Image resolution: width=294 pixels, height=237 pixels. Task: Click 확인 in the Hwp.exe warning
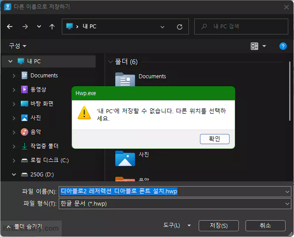point(215,139)
